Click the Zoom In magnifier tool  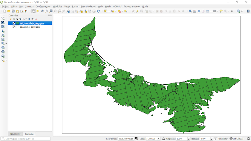[42, 11]
